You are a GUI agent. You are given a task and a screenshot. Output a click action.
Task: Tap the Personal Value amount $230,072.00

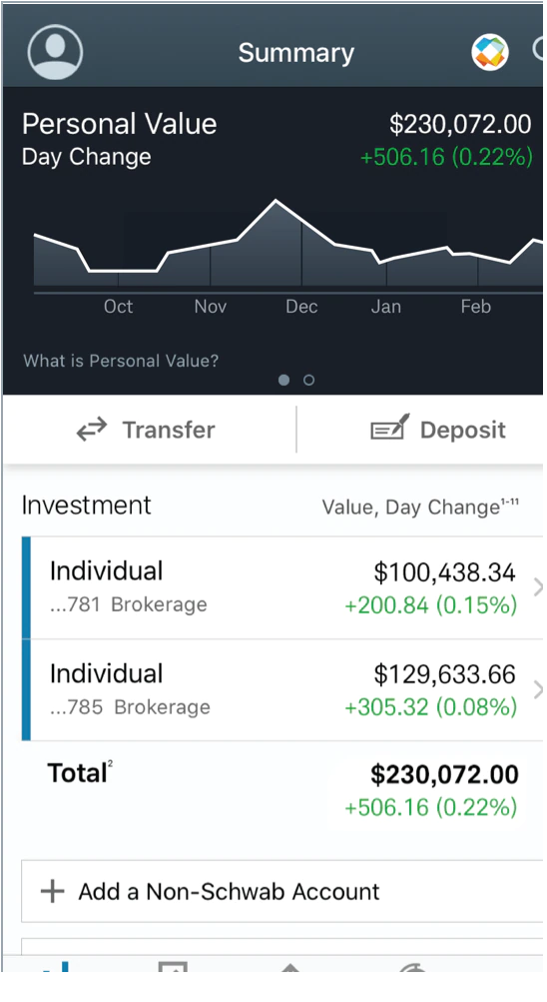tap(460, 124)
